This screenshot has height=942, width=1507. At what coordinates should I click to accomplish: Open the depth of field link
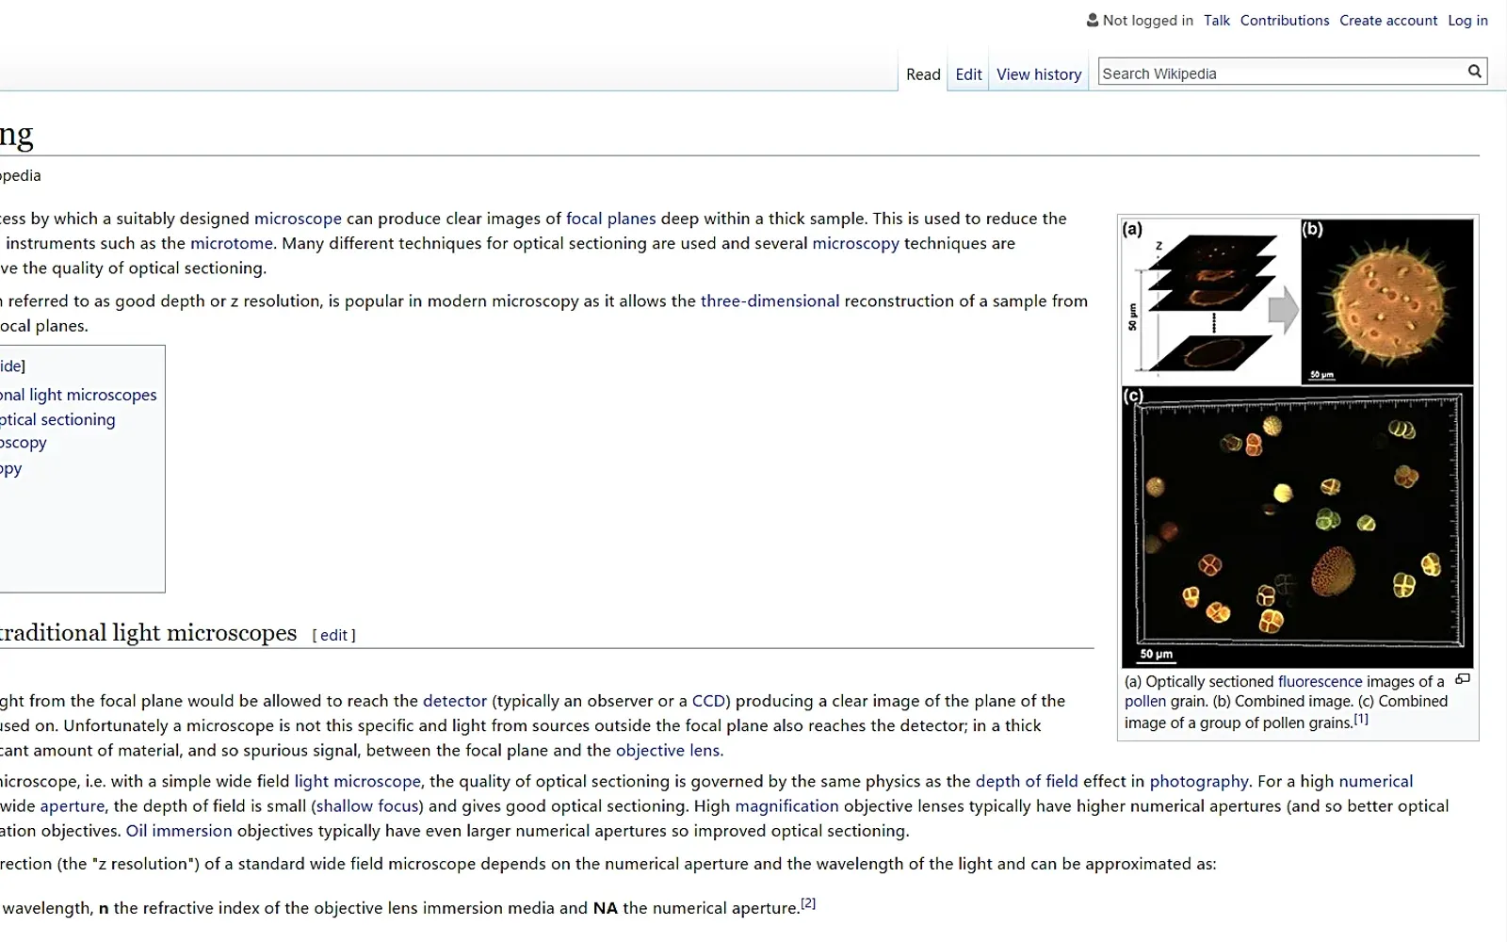coord(1027,781)
